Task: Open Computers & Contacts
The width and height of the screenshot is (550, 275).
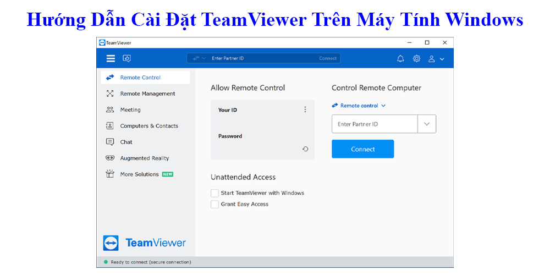Action: point(145,126)
